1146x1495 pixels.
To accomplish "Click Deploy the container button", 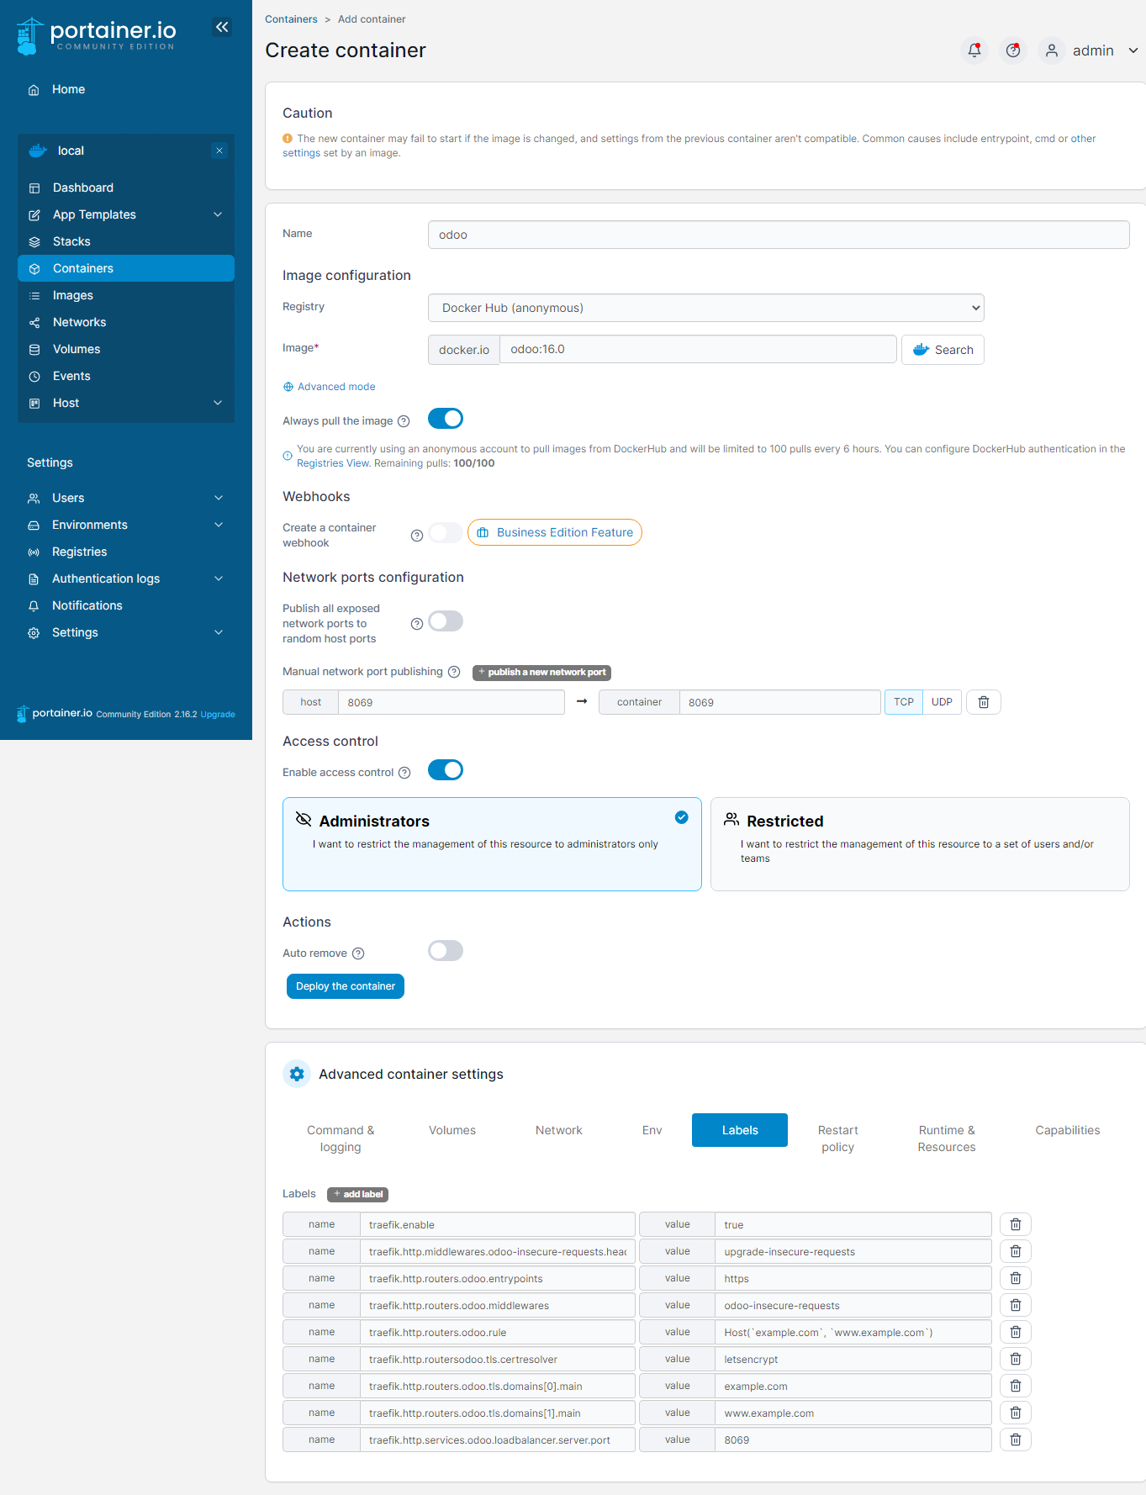I will pyautogui.click(x=346, y=986).
